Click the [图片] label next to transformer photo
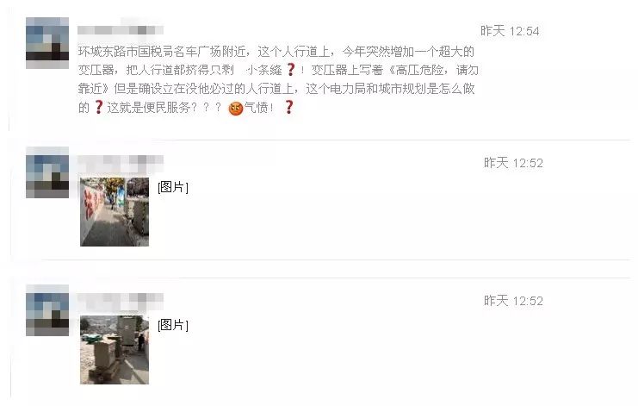This screenshot has height=406, width=638. pyautogui.click(x=173, y=325)
